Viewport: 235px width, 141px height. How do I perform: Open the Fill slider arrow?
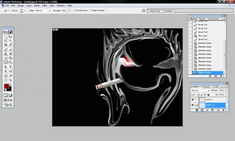pyautogui.click(x=226, y=95)
